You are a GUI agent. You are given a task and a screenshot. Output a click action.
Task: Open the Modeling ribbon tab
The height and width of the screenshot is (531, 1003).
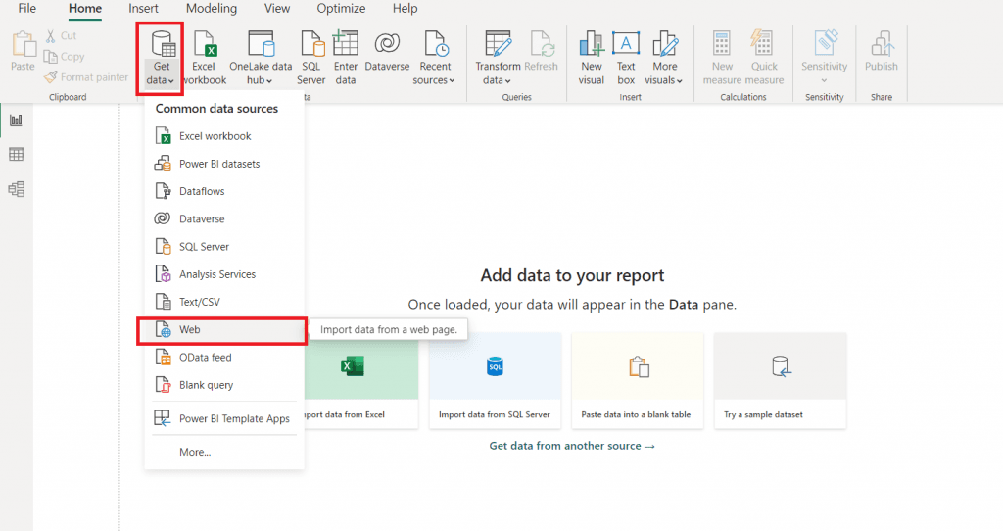[212, 9]
